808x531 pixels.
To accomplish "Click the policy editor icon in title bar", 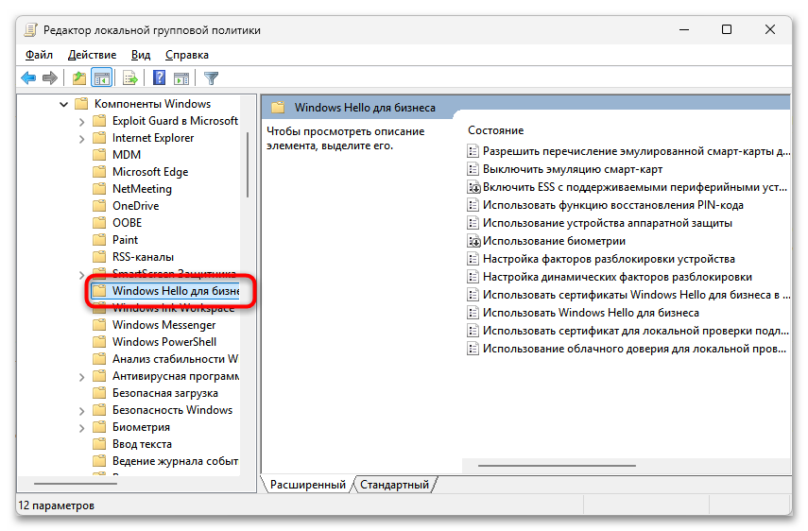I will (x=31, y=30).
